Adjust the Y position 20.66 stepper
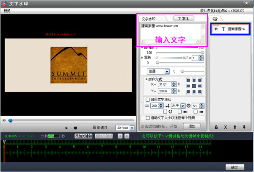Screen dimensions: 254x172 tap(174, 91)
